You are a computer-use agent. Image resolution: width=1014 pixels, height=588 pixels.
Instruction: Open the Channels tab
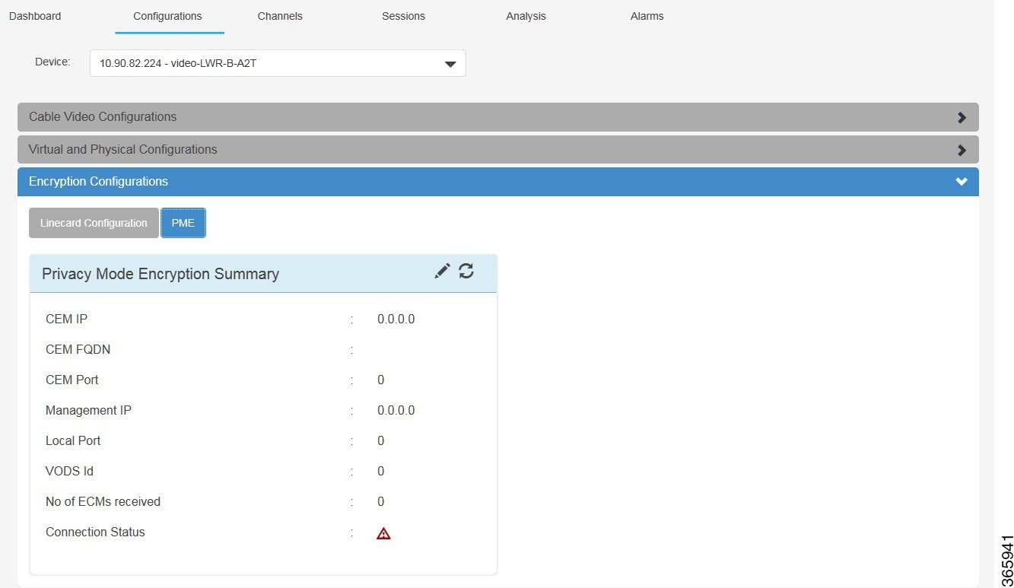tap(280, 15)
